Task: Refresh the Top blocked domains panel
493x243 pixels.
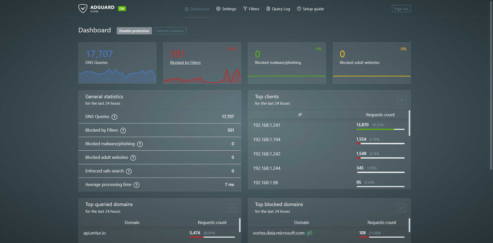Action: (401, 208)
